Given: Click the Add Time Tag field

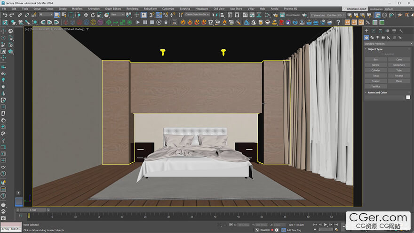Looking at the screenshot, I should point(294,230).
